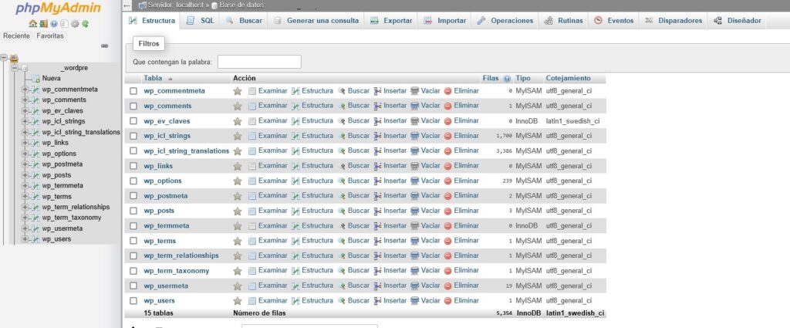Collapse the _wordpre database node
This screenshot has height=328, width=790.
click(x=15, y=68)
